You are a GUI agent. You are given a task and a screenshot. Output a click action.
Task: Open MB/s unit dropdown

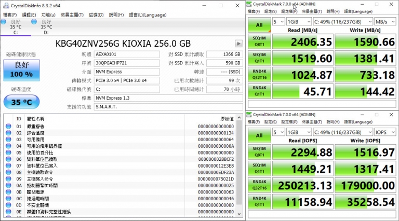[385, 22]
